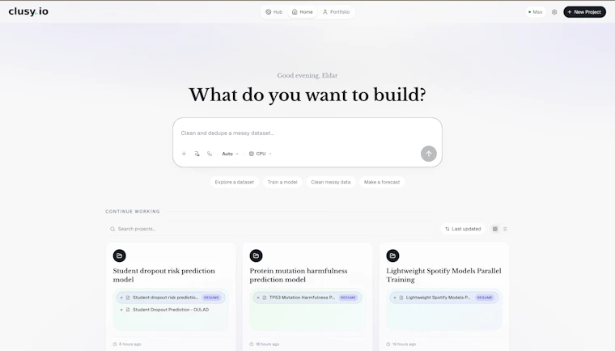
Task: Resume the Student dropout risk prediction session
Action: point(211,298)
